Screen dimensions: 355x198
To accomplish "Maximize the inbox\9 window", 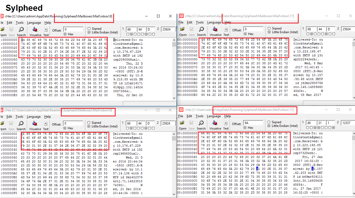I will [x=158, y=16].
